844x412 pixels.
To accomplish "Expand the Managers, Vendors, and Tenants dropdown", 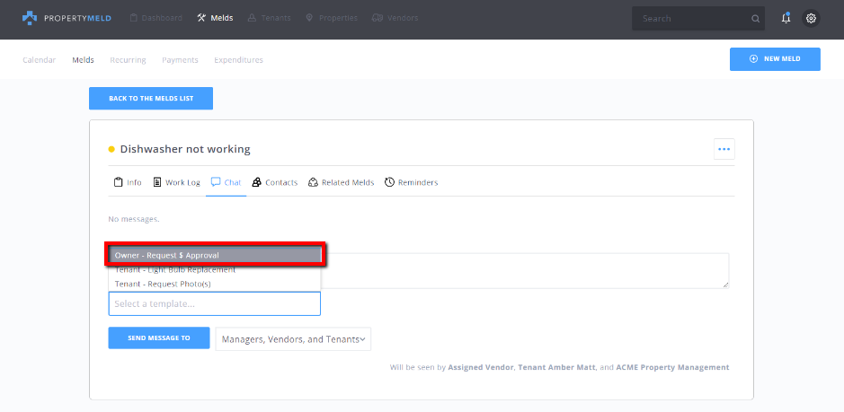I will click(293, 339).
